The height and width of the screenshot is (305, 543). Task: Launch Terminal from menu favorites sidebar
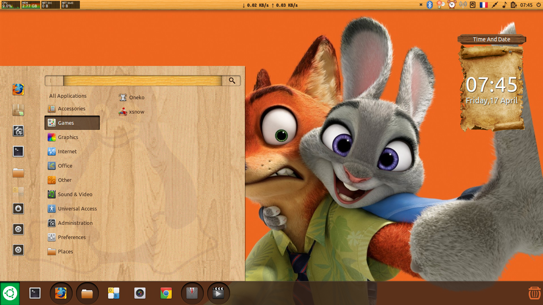18,151
